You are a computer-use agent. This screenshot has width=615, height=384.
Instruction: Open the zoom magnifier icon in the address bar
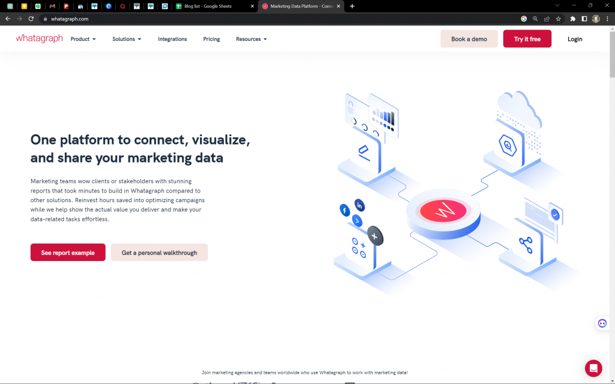(x=535, y=19)
